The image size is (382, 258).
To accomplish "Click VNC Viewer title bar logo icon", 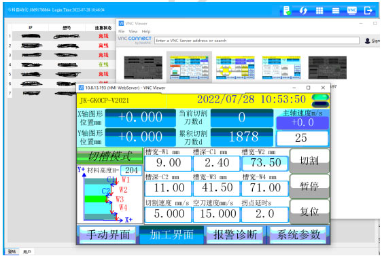I will point(121,23).
